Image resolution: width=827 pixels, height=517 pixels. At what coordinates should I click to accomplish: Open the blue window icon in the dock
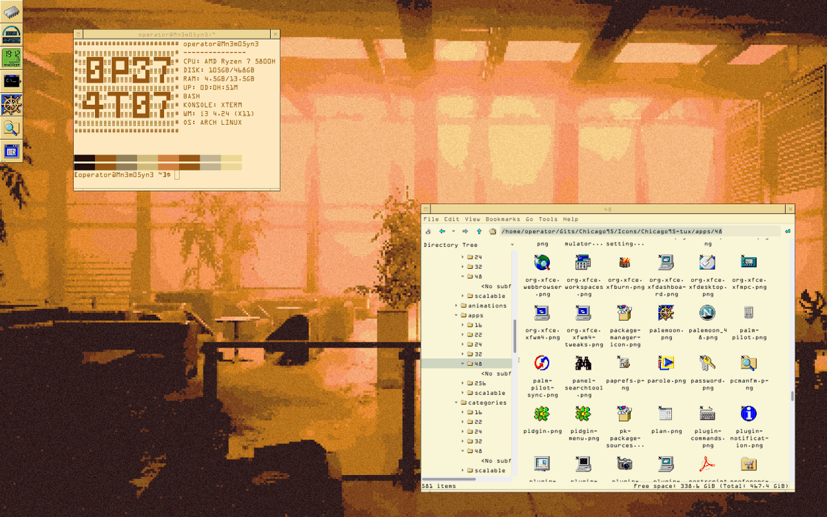point(11,151)
